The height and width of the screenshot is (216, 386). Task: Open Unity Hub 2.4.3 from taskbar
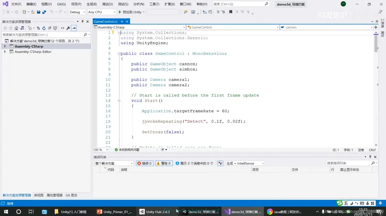click(x=155, y=212)
